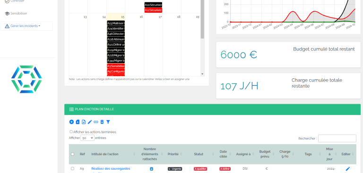Open the entries count dropdown showing 50
This screenshot has height=173, width=363.
(87, 138)
